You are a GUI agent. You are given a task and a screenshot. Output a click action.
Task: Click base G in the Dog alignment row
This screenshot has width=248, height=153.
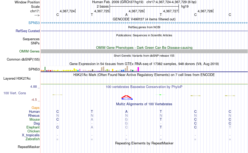click(x=126, y=123)
